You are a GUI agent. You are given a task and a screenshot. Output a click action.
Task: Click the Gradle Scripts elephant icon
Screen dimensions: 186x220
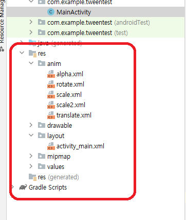(23, 187)
